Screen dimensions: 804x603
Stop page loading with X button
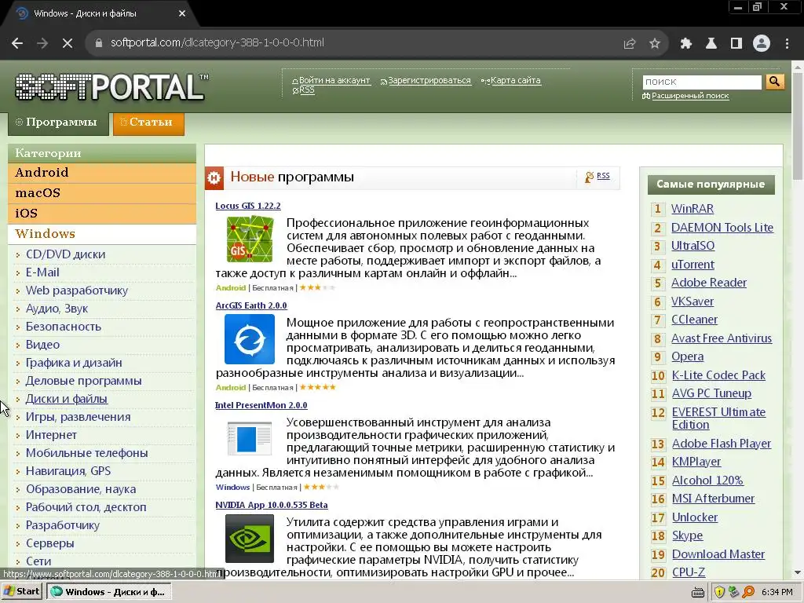click(x=68, y=43)
